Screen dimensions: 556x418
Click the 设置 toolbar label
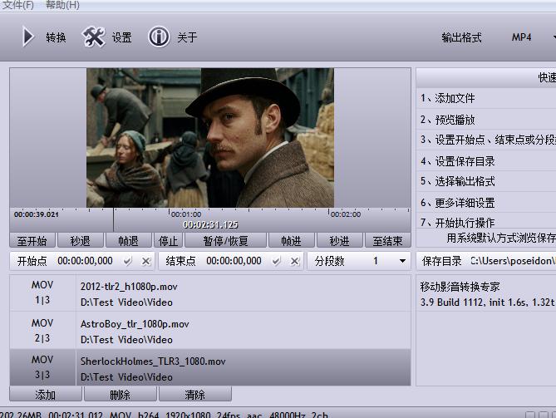point(122,37)
